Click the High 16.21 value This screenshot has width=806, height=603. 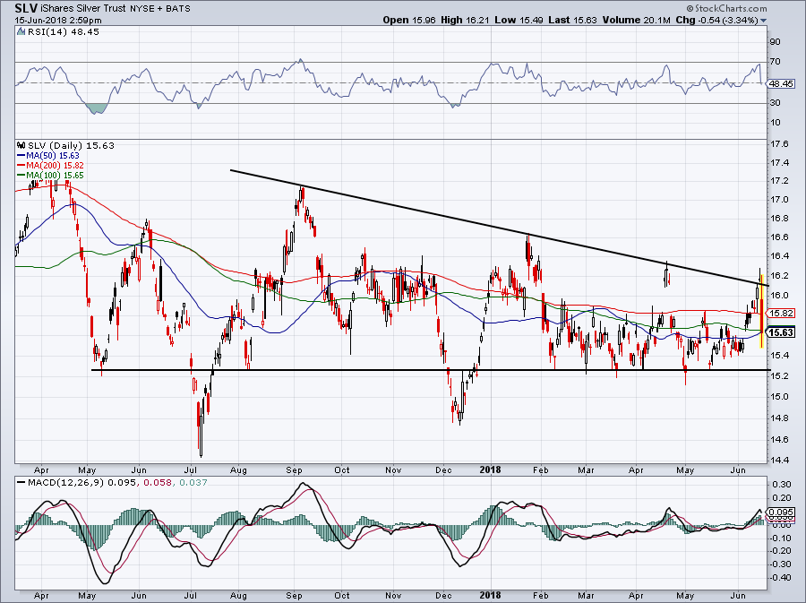tap(466, 20)
